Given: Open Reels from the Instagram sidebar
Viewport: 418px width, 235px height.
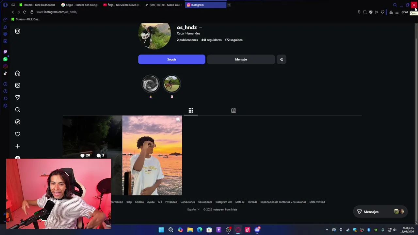Looking at the screenshot, I should [x=18, y=85].
